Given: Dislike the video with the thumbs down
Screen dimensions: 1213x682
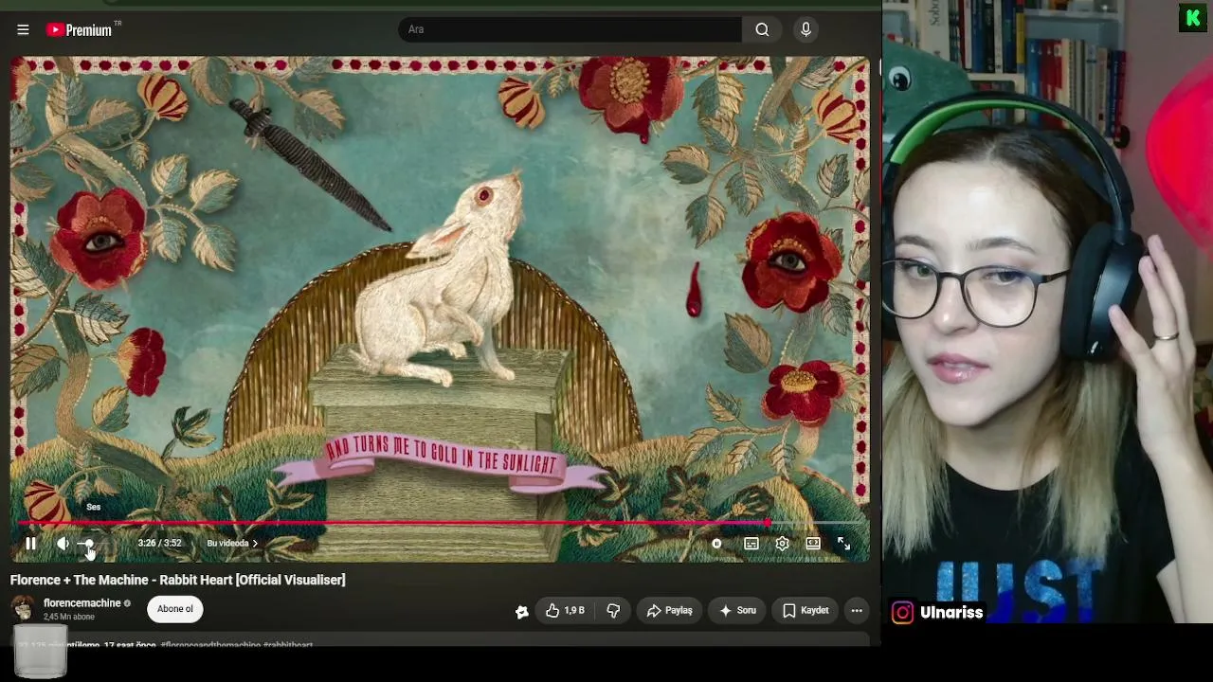Looking at the screenshot, I should tap(613, 611).
